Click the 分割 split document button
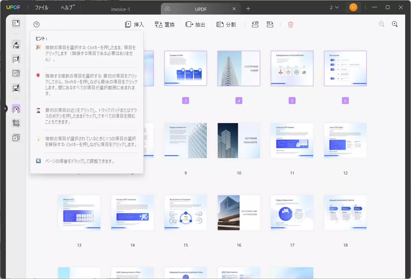The image size is (411, 279). pos(226,25)
